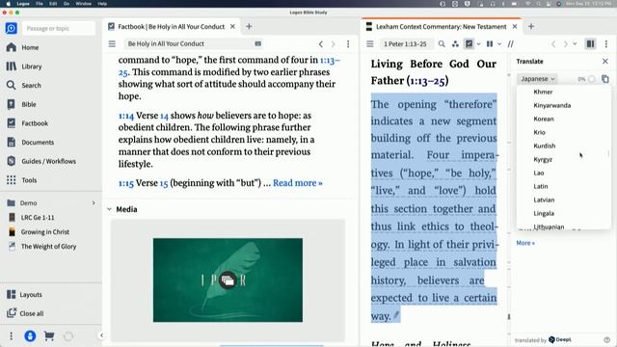This screenshot has width=617, height=347.
Task: Click the Passage or topic search box
Action: [58, 28]
